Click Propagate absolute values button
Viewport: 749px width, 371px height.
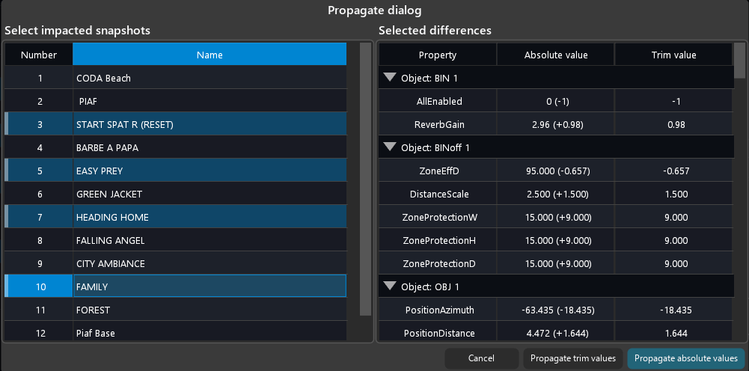tap(685, 358)
